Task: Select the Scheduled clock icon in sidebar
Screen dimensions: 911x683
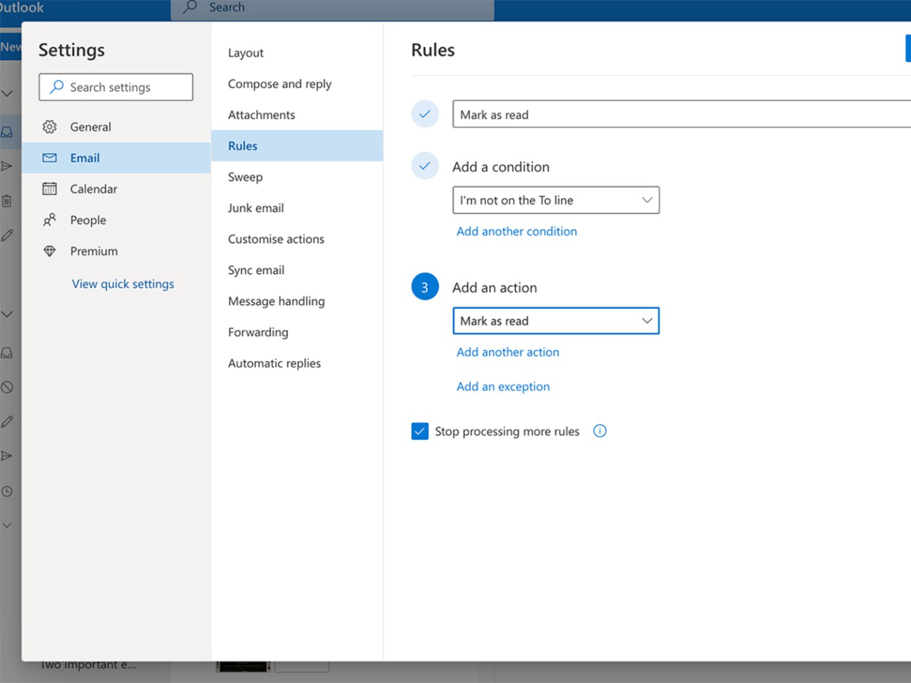Action: [7, 491]
